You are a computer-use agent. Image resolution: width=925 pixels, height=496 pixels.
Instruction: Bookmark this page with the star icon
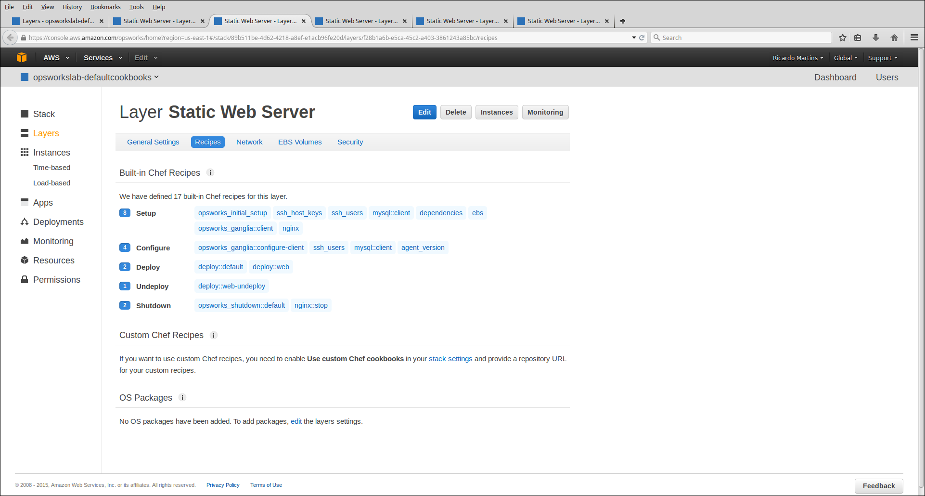tap(843, 38)
